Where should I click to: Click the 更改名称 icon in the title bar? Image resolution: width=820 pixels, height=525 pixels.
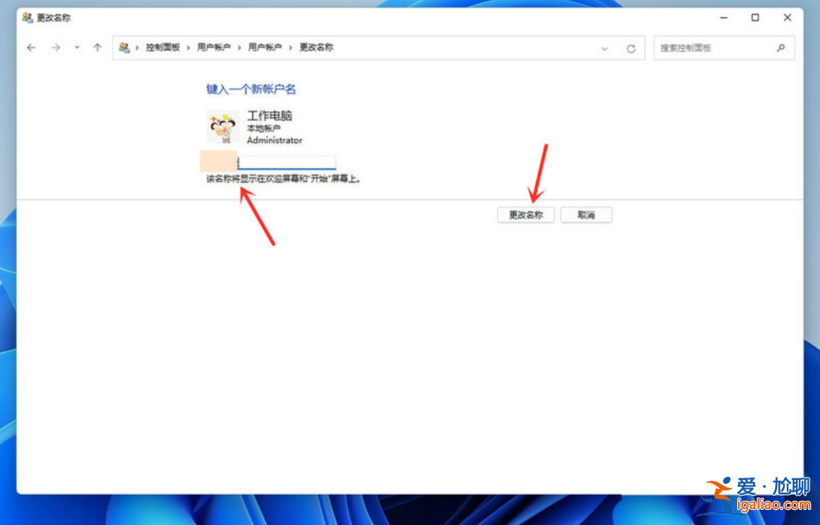tap(28, 18)
